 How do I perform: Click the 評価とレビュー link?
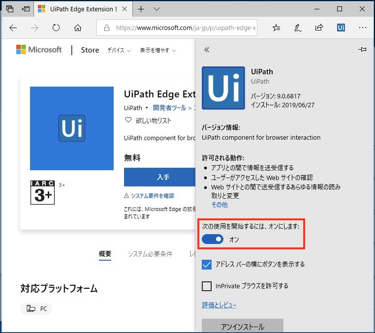coord(219,305)
